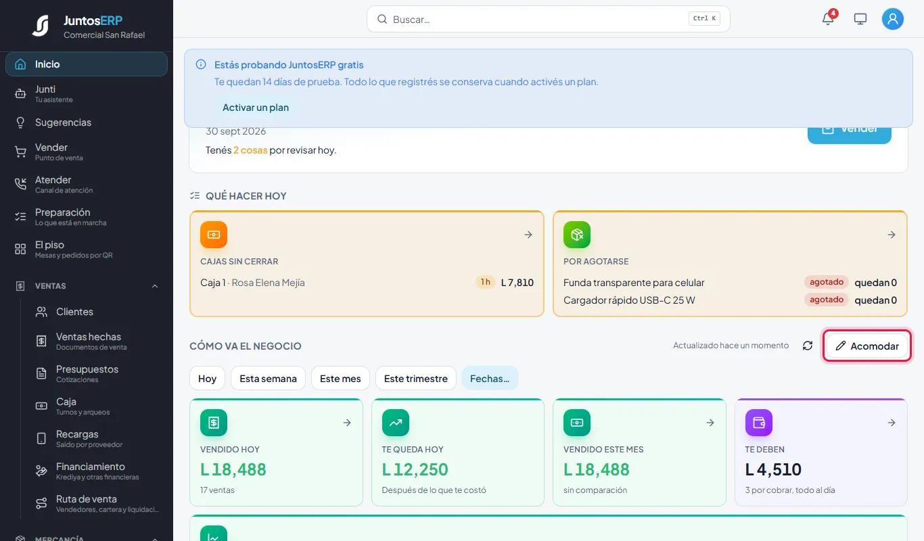Open Vender punto de venta
Screen dimensions: 924x541
pos(87,152)
